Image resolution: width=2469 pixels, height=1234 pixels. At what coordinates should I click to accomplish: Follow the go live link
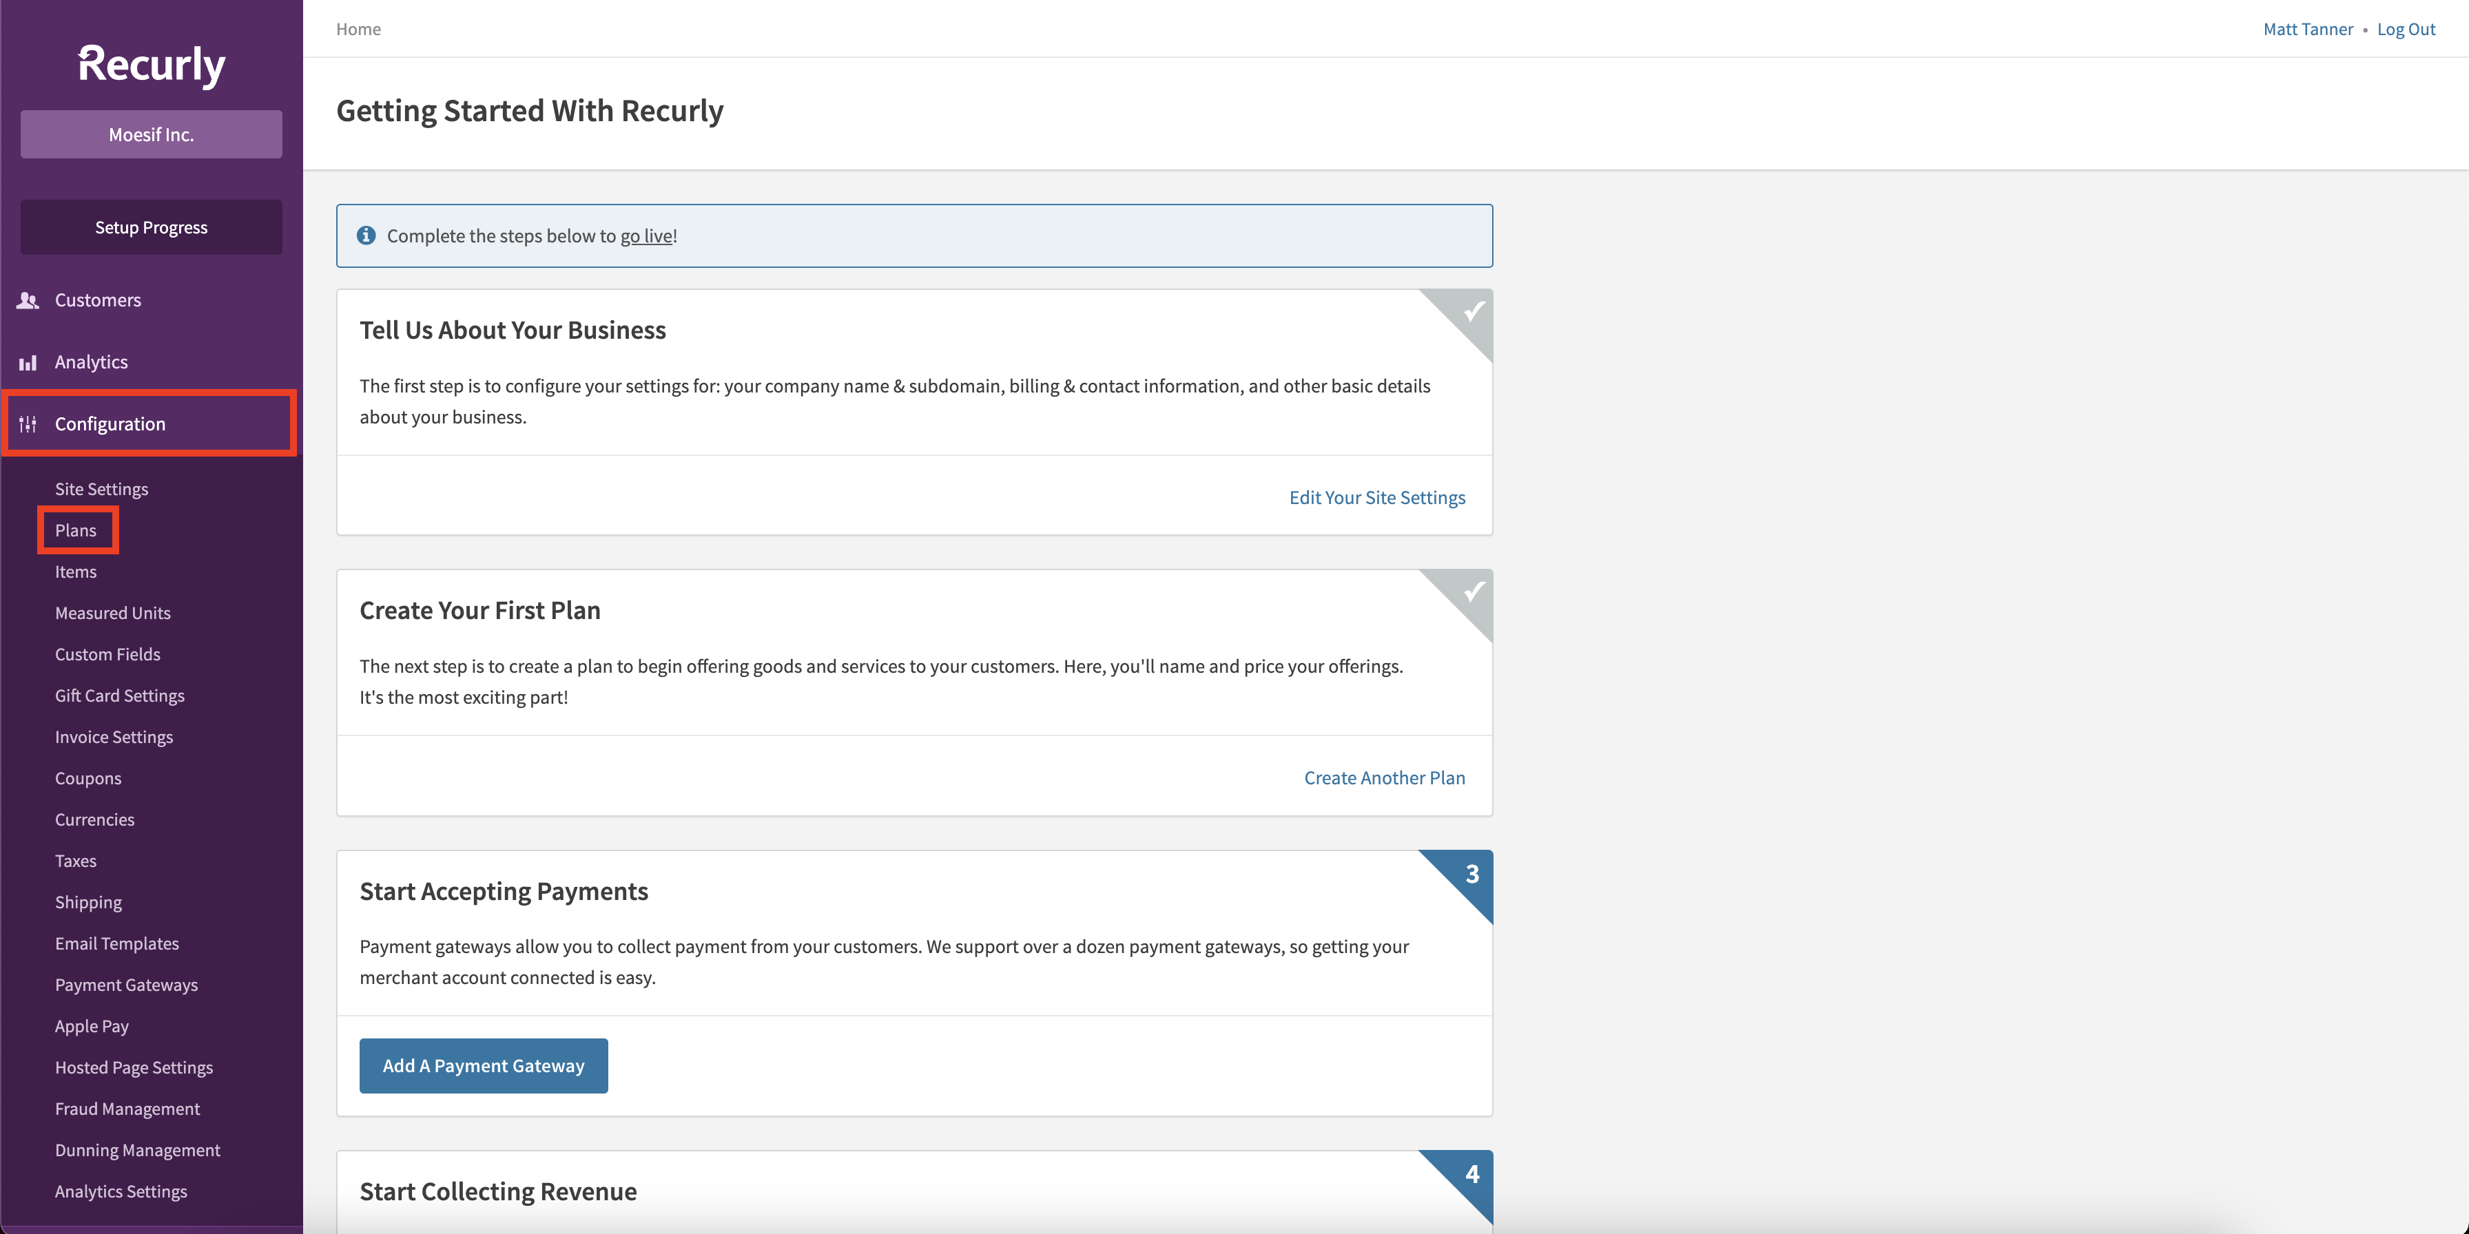pos(647,236)
